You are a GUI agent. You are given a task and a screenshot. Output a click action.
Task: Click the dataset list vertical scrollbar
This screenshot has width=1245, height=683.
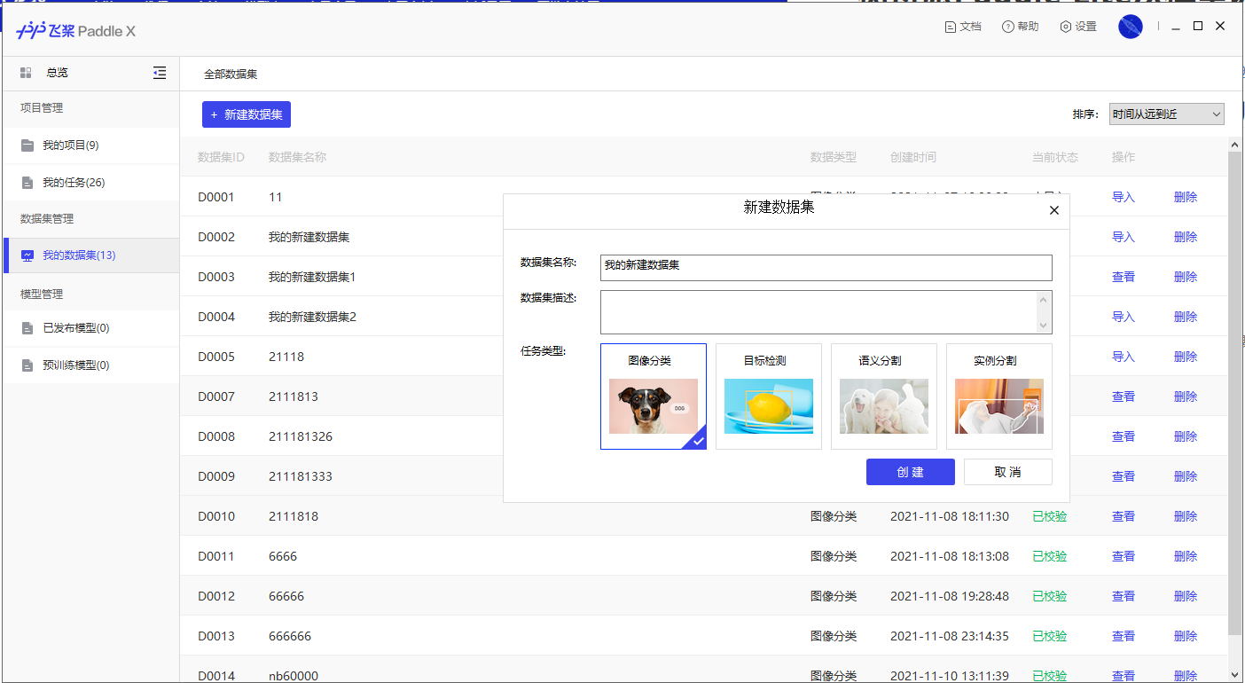click(x=1233, y=390)
